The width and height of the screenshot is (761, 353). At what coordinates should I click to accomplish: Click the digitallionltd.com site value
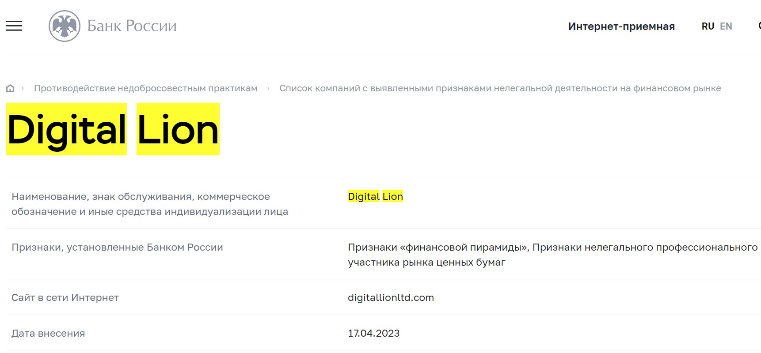(x=391, y=297)
